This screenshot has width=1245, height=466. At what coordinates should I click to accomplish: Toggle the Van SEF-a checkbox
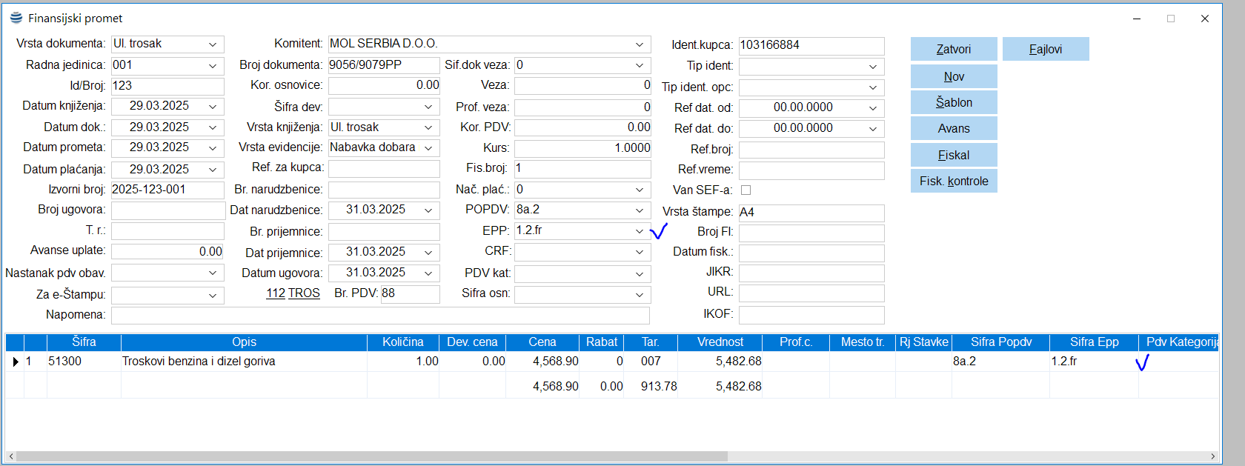(746, 190)
